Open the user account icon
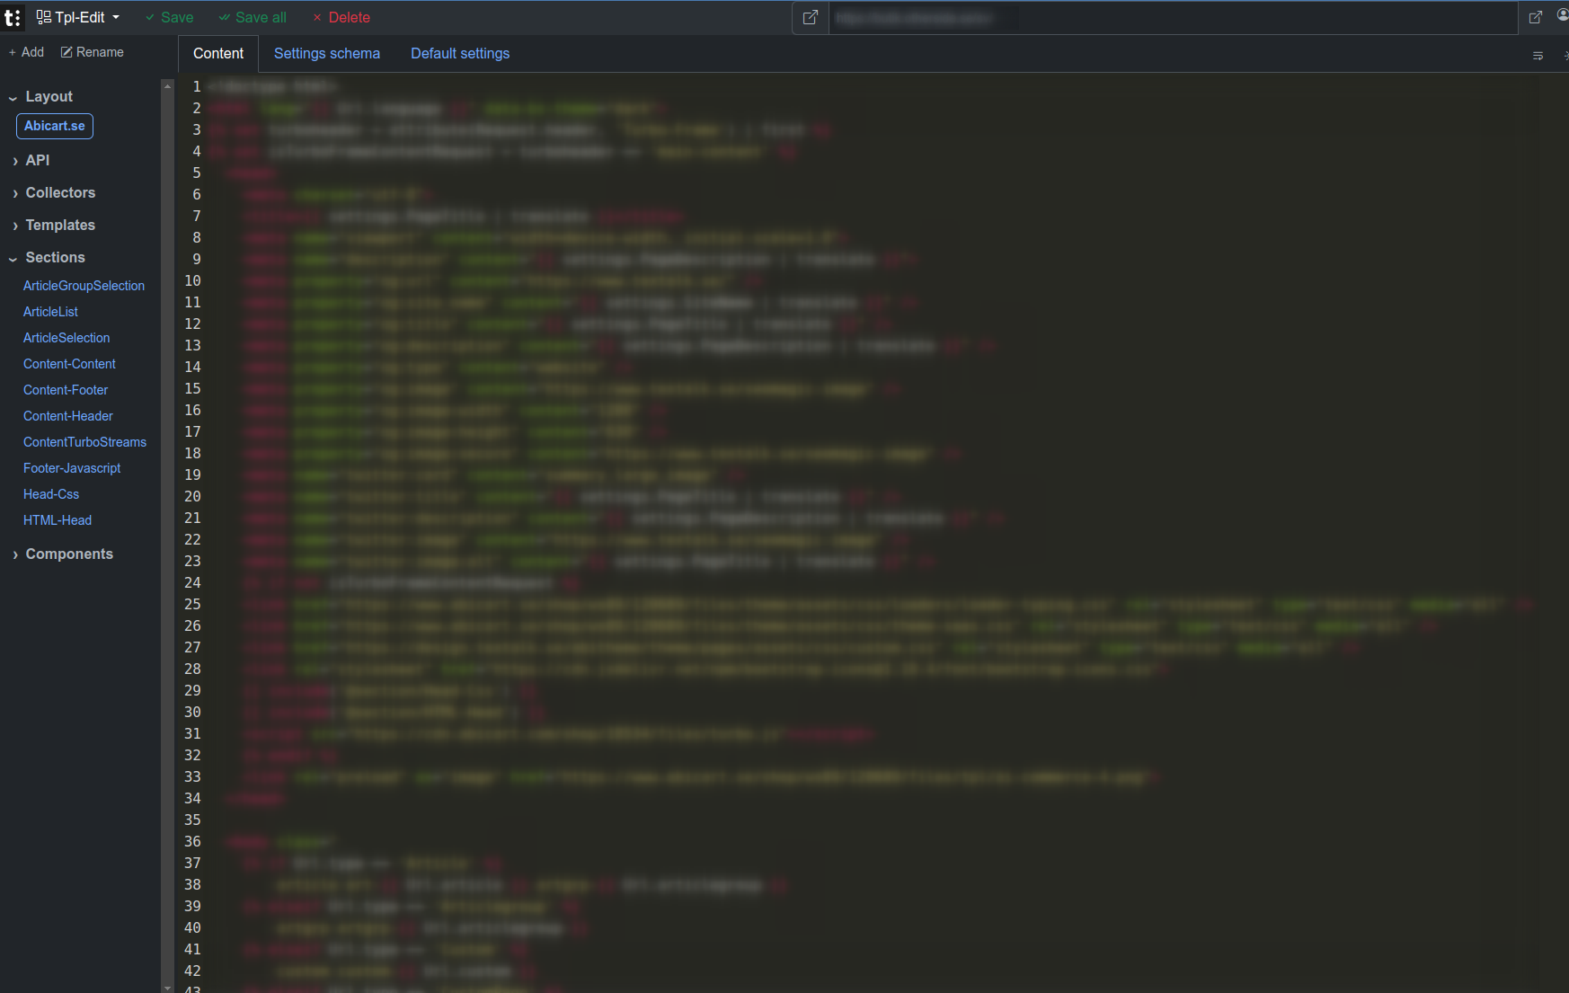This screenshot has height=993, width=1569. tap(1563, 15)
